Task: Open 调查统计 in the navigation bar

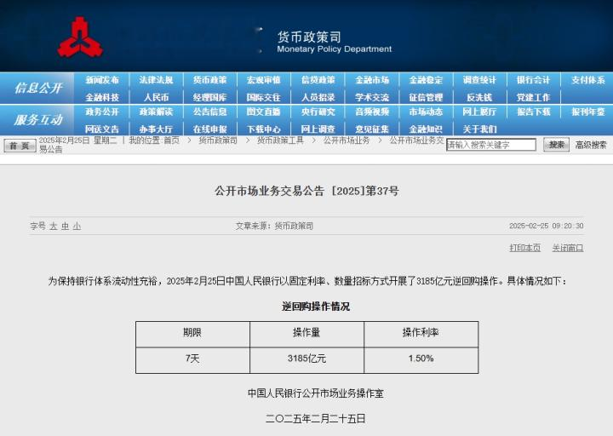Action: pyautogui.click(x=479, y=80)
